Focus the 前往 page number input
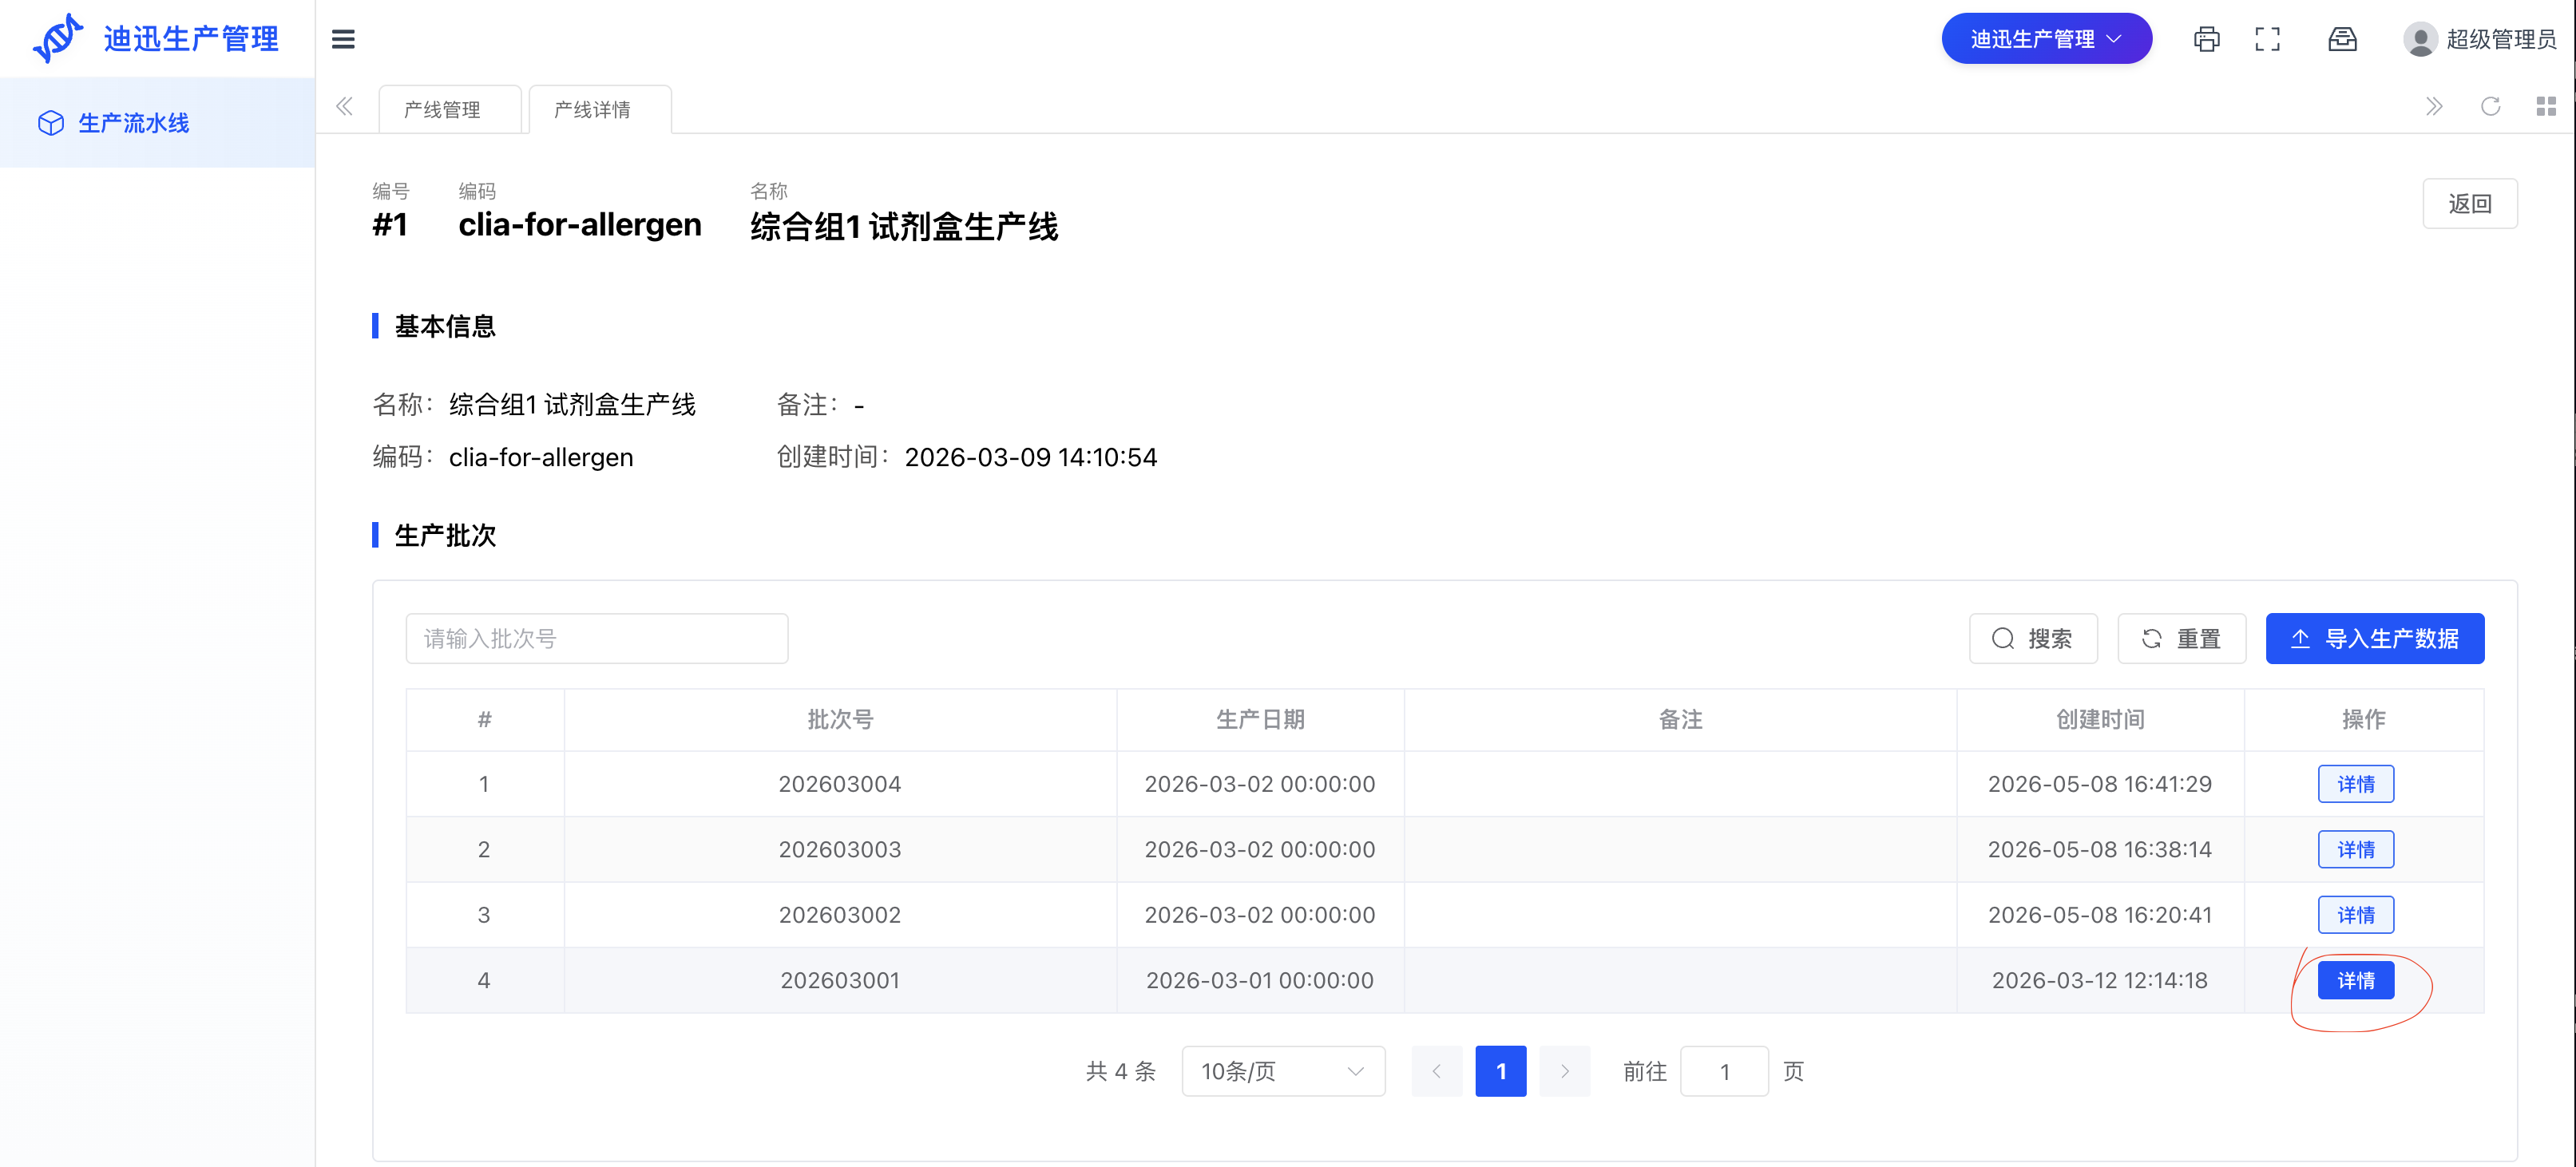The width and height of the screenshot is (2576, 1167). pyautogui.click(x=1724, y=1071)
